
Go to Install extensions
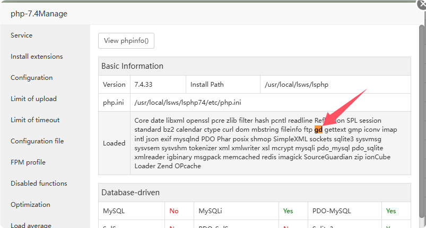point(37,57)
